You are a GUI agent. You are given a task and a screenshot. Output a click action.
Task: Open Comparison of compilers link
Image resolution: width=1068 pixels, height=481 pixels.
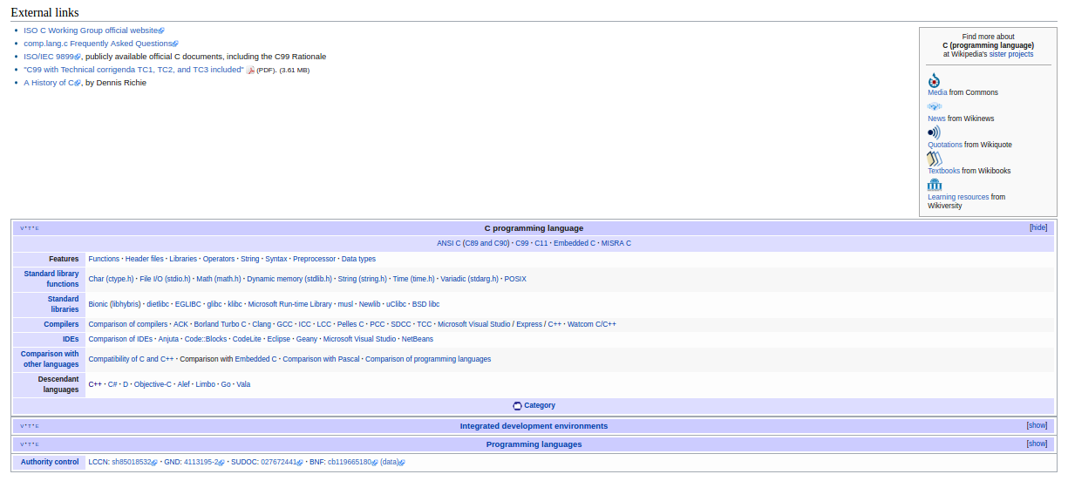(128, 324)
